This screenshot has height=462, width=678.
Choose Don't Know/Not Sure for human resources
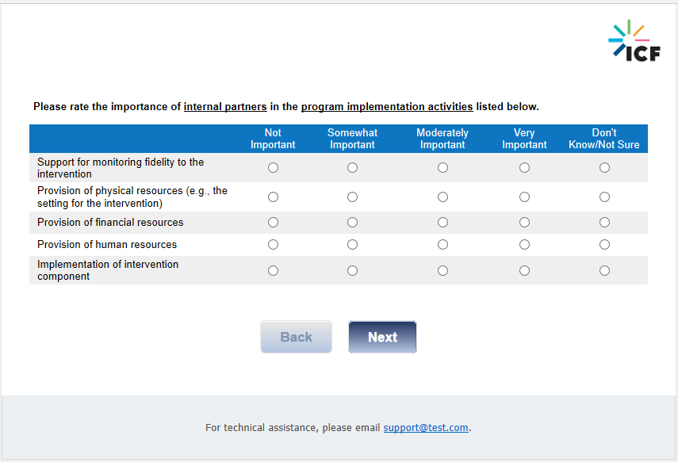coord(604,245)
